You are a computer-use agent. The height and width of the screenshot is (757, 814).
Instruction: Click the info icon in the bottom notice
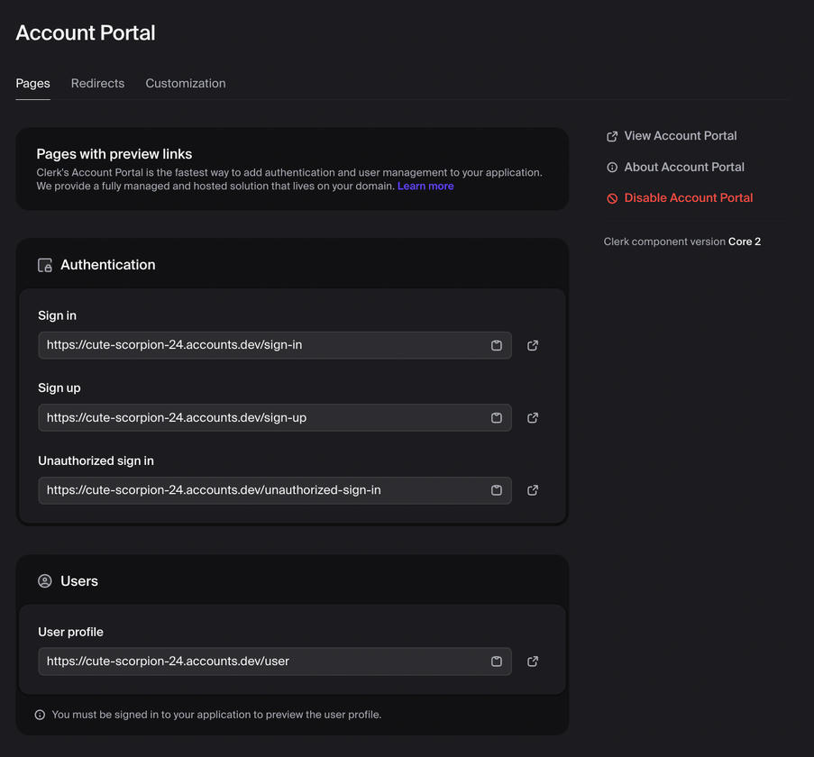coord(40,714)
